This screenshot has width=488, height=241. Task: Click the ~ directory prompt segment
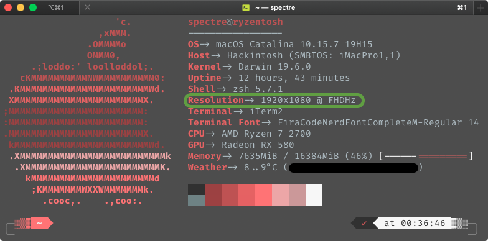[40, 224]
